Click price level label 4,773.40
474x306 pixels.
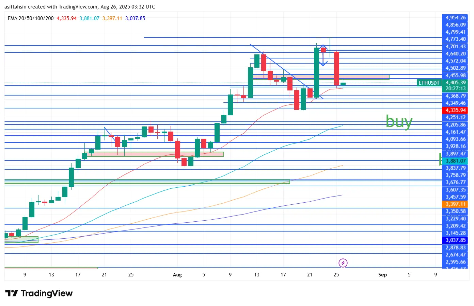tap(455, 39)
